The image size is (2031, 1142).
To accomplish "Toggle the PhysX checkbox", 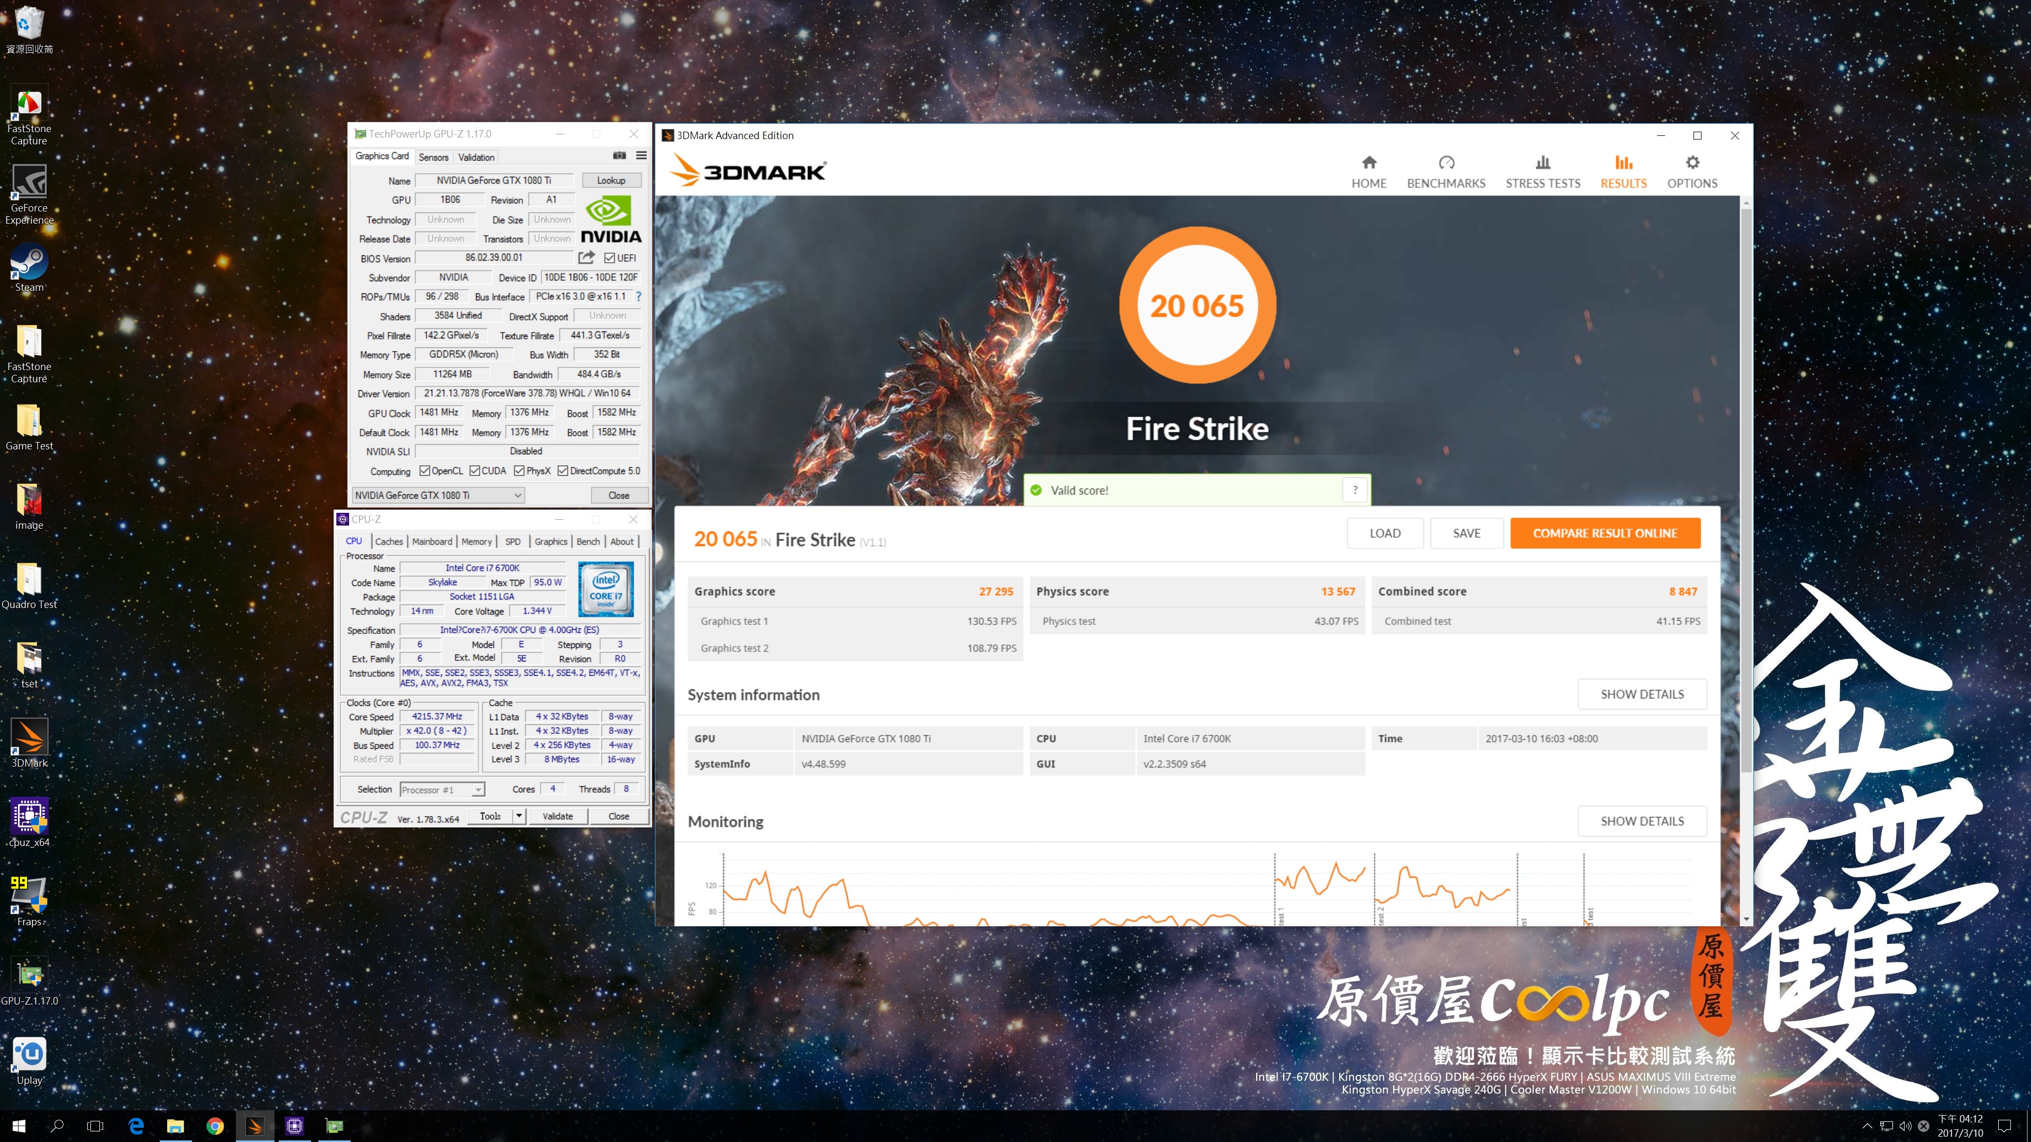I will click(x=519, y=471).
